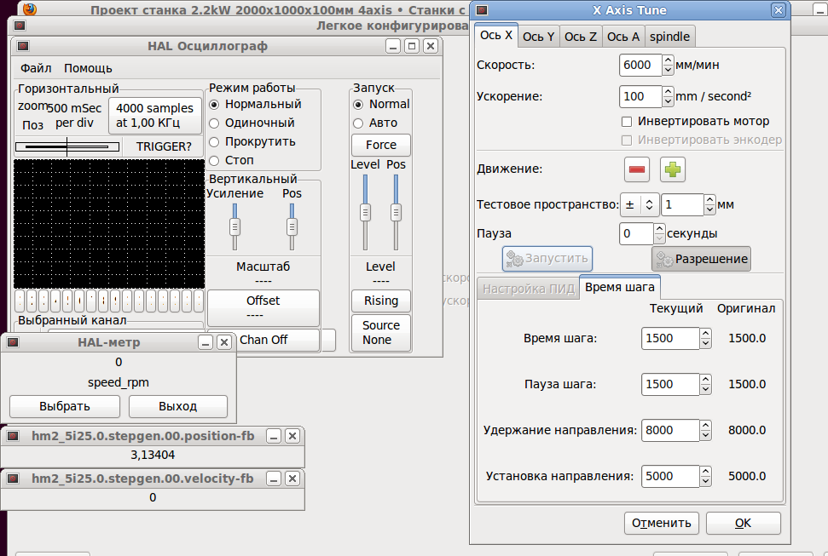Minimize the stepgen.00.position-fb window

click(x=274, y=436)
